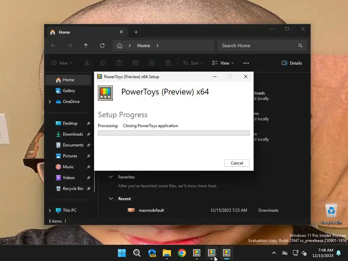Close the PowerToys Setup dialog
The height and width of the screenshot is (261, 348).
pos(245,76)
